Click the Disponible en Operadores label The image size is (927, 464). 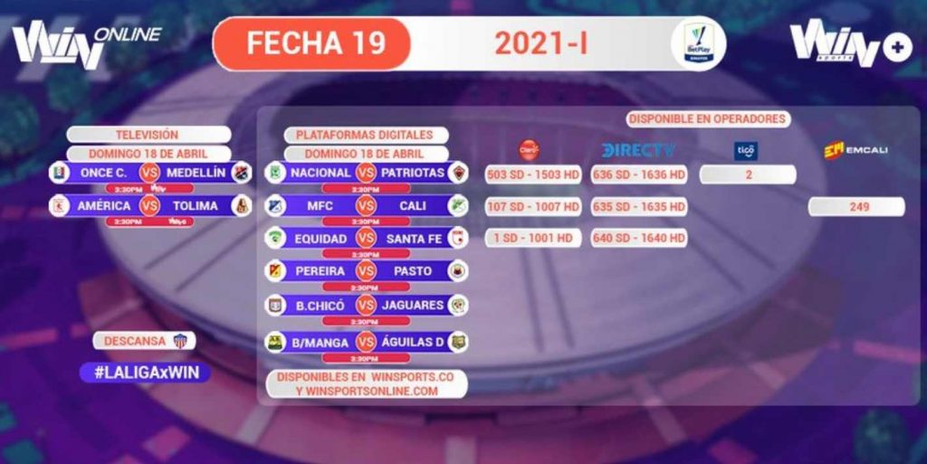707,118
